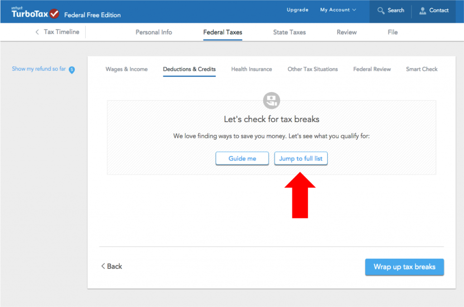Open the Smart Check section

(421, 69)
